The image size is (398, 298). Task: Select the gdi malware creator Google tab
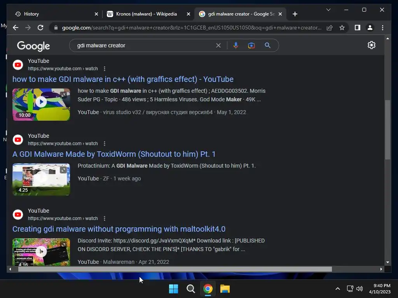coord(240,14)
